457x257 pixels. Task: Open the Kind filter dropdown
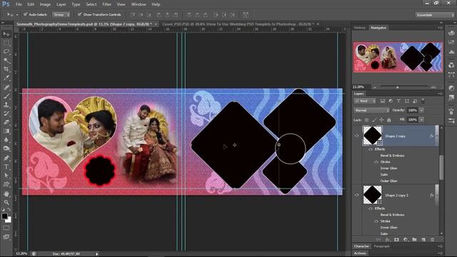tap(365, 101)
